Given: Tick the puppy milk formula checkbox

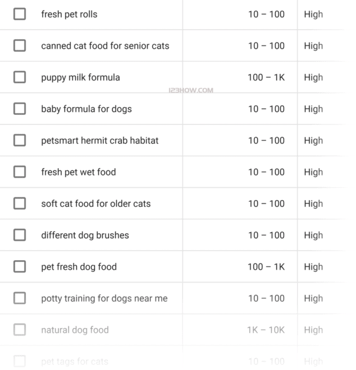Looking at the screenshot, I should [20, 77].
